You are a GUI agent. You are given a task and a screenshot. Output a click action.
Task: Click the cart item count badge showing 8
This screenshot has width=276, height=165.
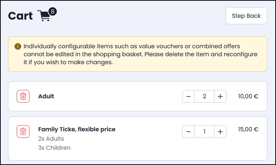(53, 12)
